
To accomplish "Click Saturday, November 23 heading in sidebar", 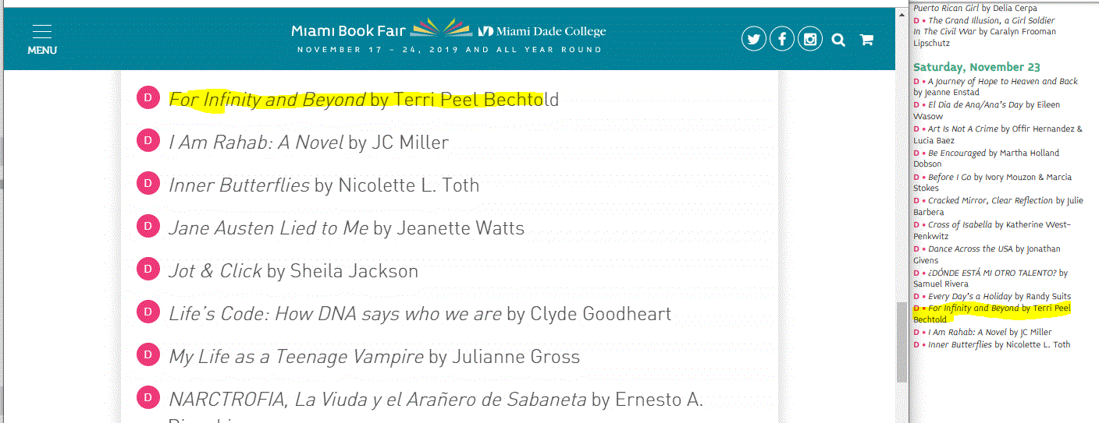I will click(976, 67).
